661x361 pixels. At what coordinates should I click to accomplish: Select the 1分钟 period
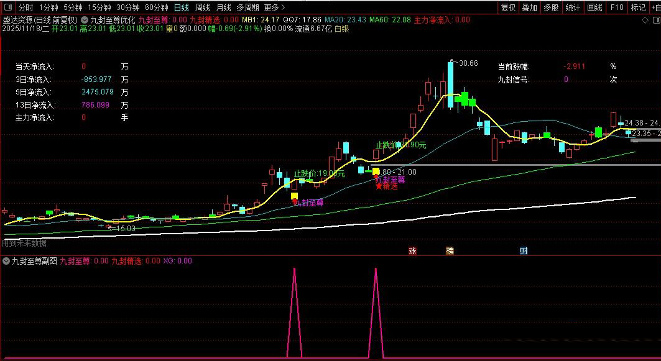click(48, 7)
